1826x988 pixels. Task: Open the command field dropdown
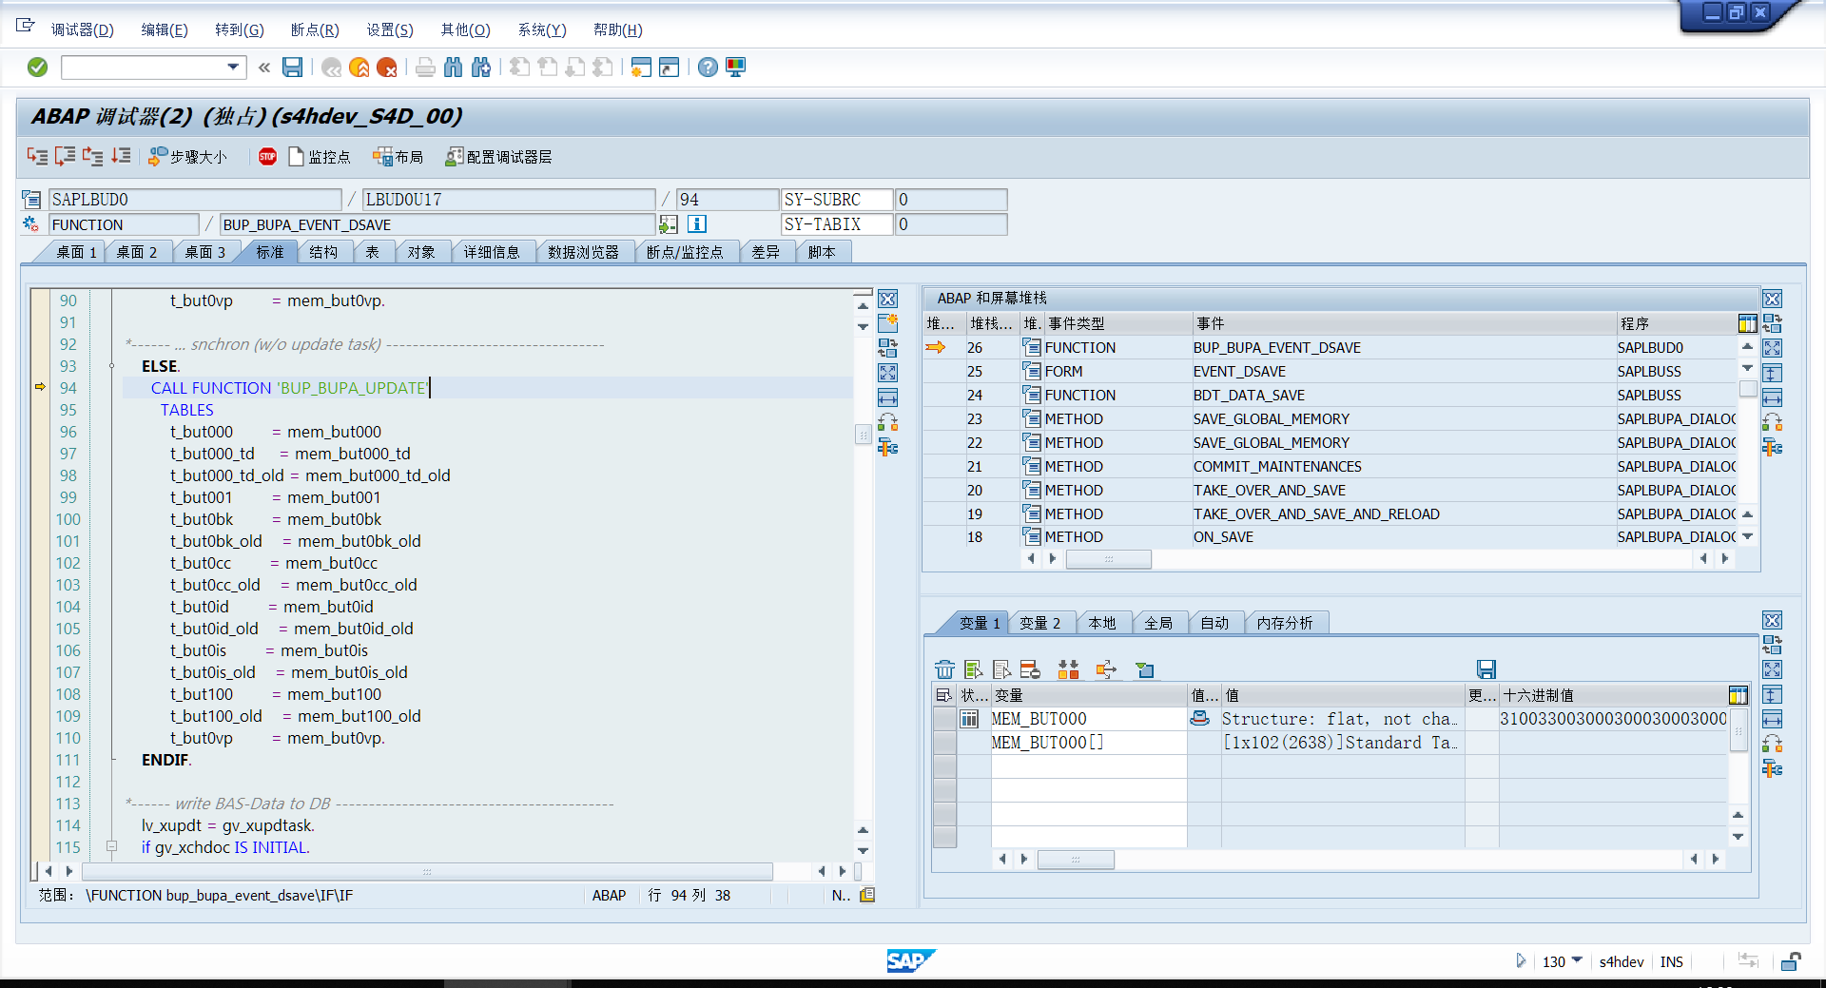click(231, 67)
